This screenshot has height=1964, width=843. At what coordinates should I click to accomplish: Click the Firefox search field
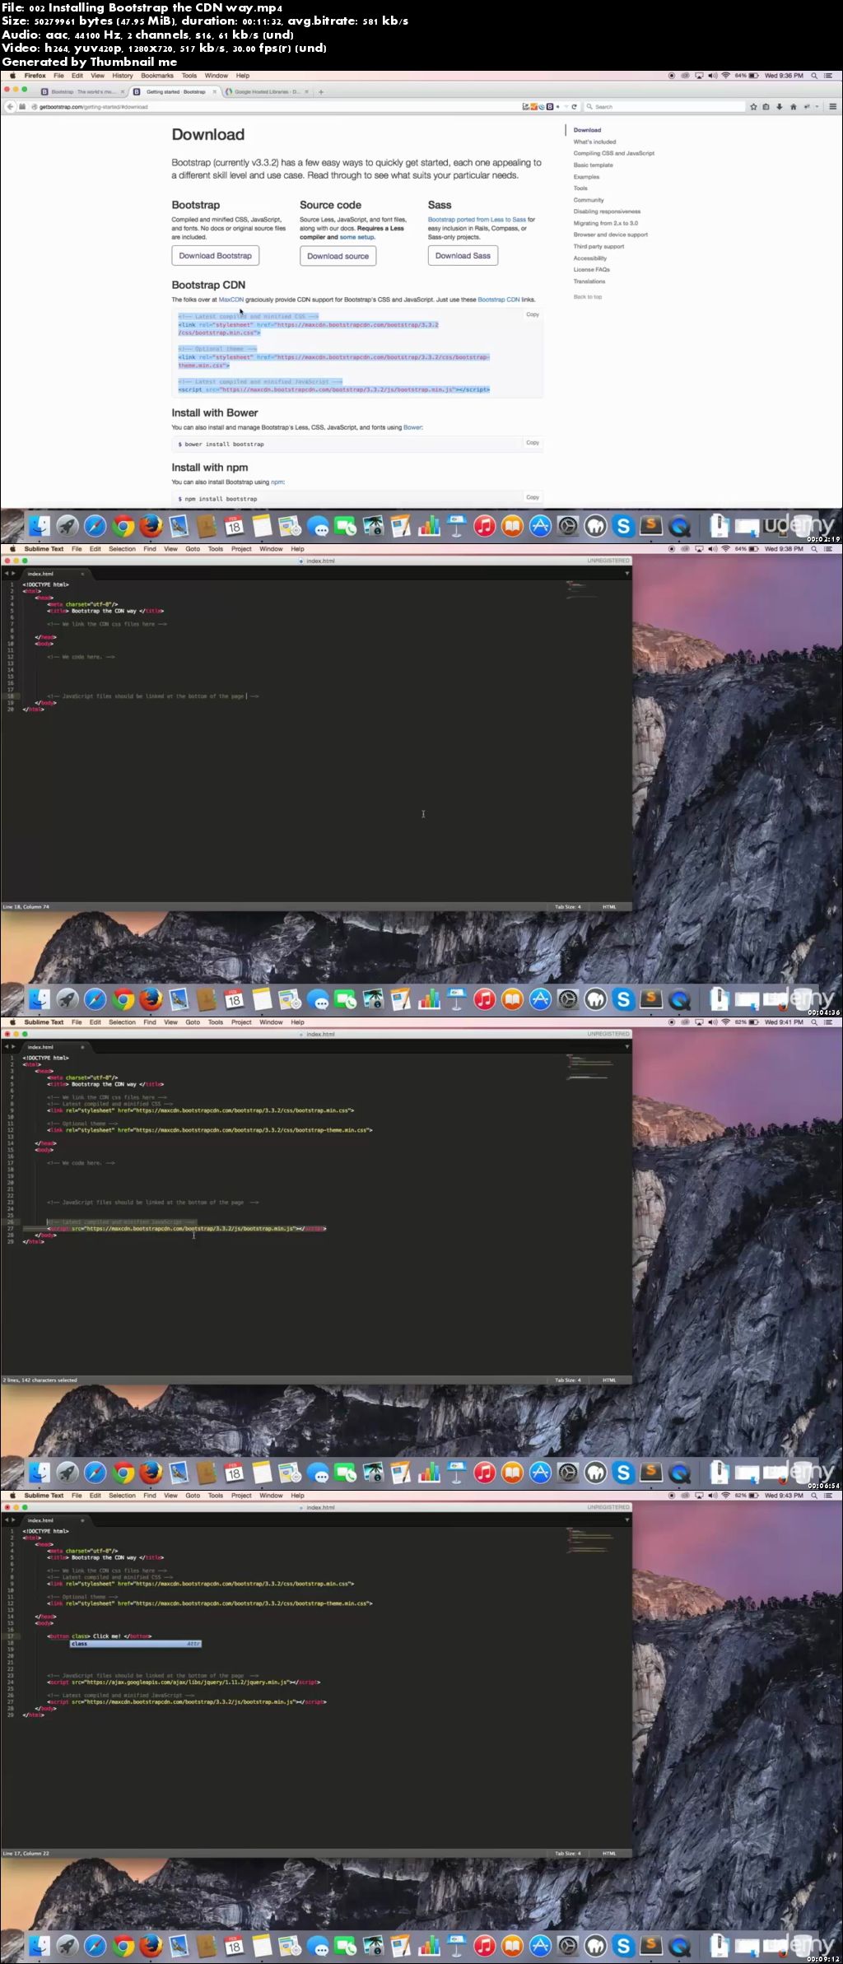(x=663, y=106)
